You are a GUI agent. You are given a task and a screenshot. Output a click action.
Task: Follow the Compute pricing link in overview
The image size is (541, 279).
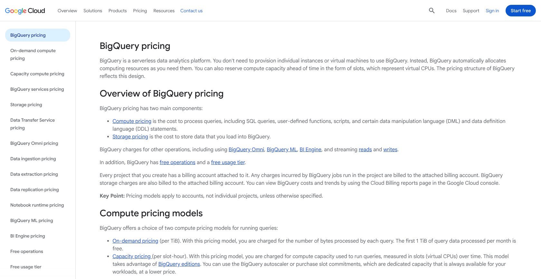132,121
